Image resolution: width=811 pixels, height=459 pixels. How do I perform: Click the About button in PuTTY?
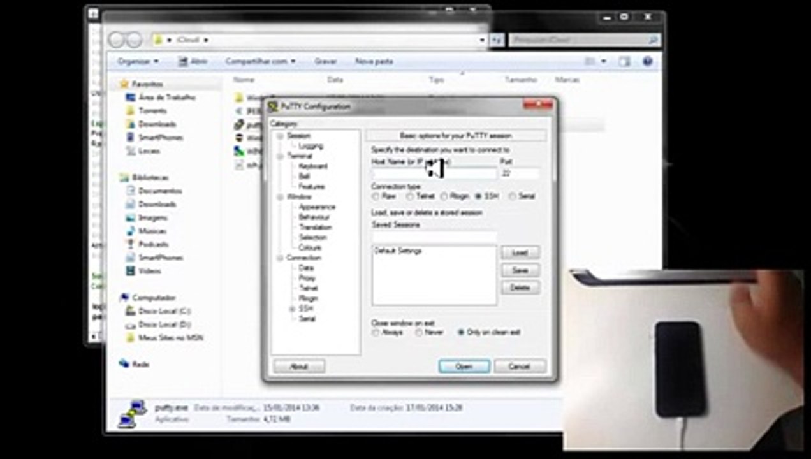pyautogui.click(x=299, y=367)
